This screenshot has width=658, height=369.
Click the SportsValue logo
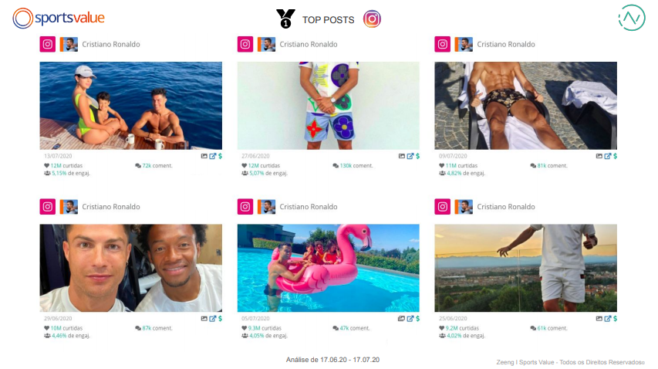(x=59, y=18)
